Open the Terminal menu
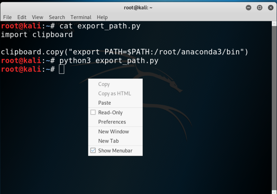 pyautogui.click(x=81, y=17)
